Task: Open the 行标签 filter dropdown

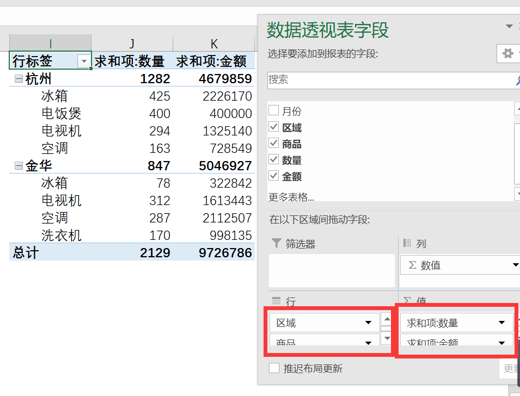Action: coord(84,61)
